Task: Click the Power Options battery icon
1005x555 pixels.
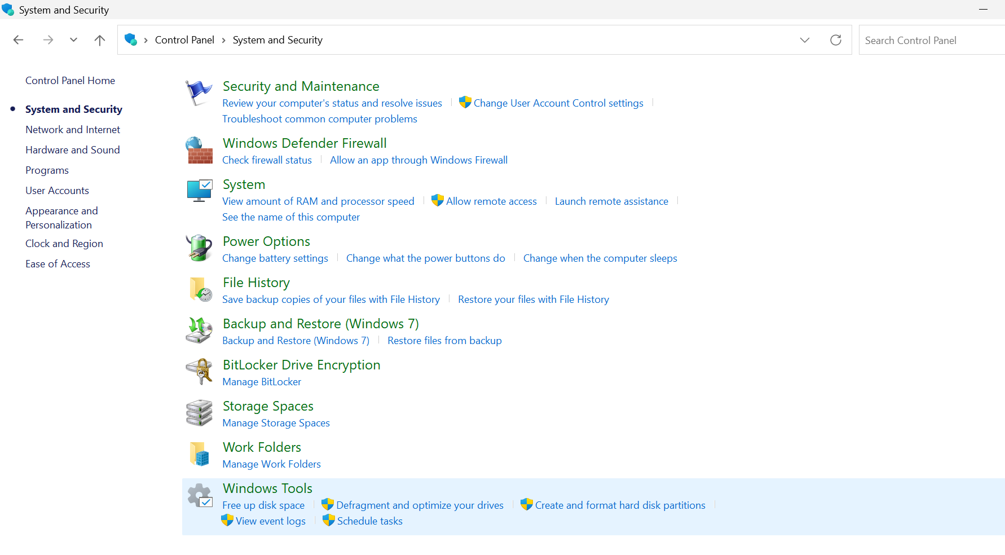Action: [x=199, y=248]
